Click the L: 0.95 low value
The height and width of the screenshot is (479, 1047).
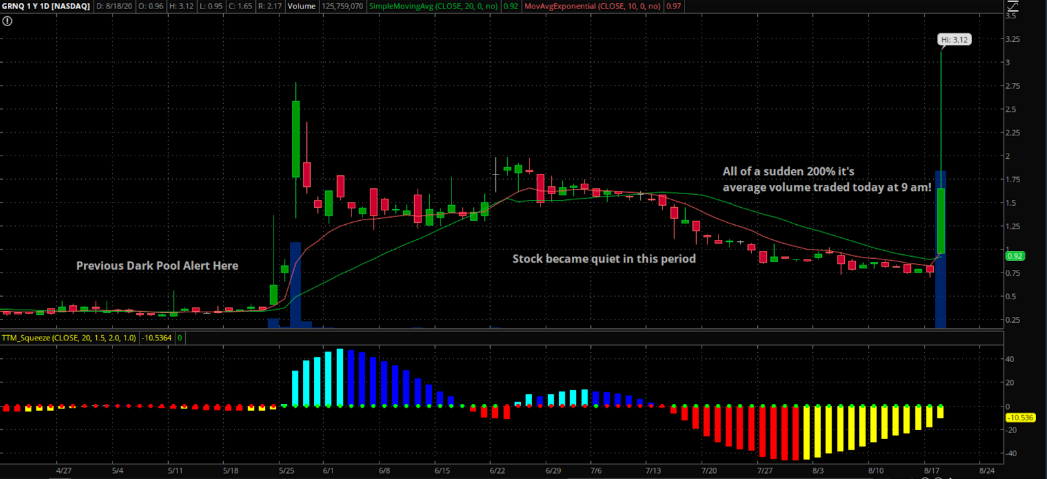[x=211, y=6]
